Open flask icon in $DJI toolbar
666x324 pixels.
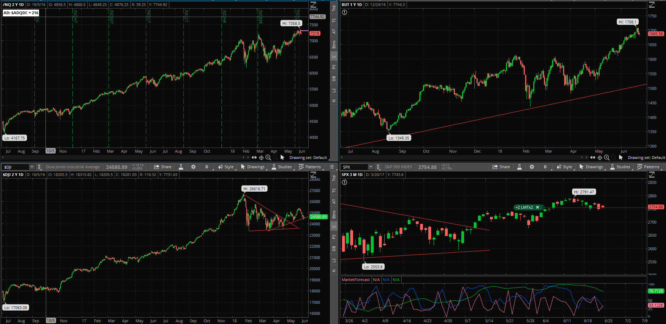(181, 167)
